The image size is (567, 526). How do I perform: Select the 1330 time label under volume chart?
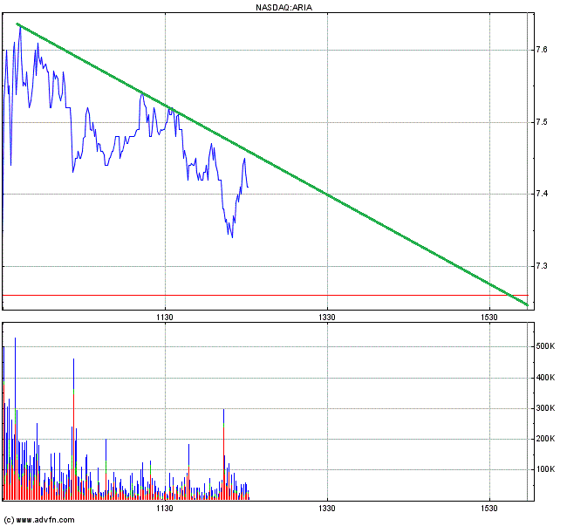point(327,508)
